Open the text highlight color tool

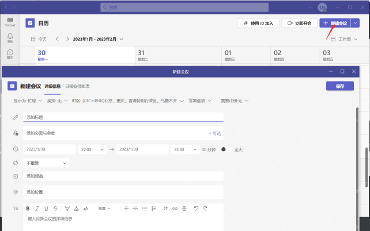(x=67, y=209)
